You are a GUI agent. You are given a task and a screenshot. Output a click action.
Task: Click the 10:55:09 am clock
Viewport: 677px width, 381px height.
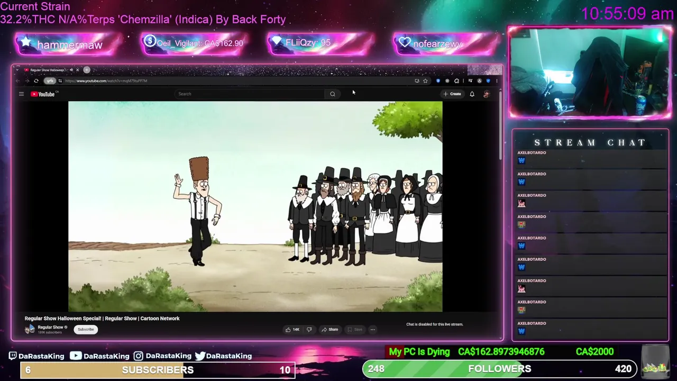(x=627, y=14)
